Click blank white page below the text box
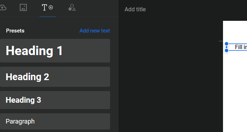Image resolution: width=247 pixels, height=132 pixels. pyautogui.click(x=235, y=91)
